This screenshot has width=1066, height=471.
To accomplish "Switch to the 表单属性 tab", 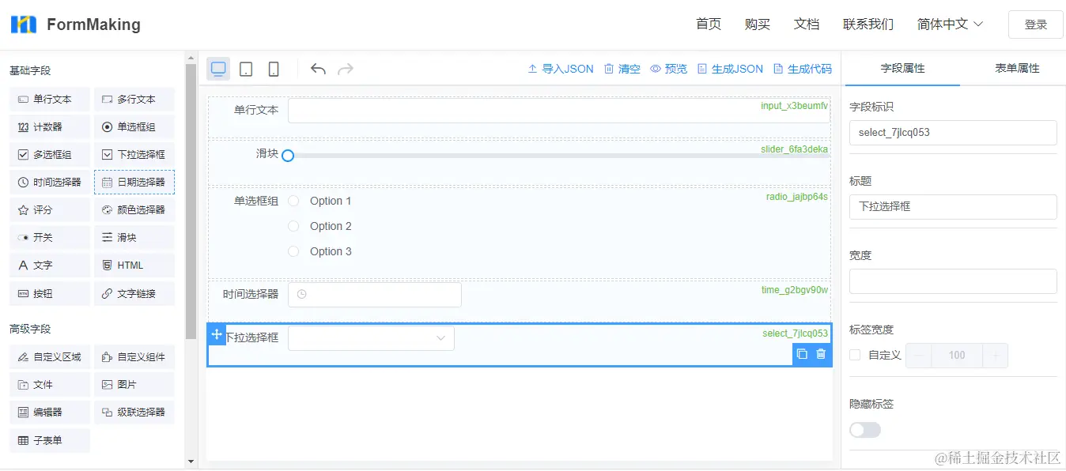I will click(1017, 69).
